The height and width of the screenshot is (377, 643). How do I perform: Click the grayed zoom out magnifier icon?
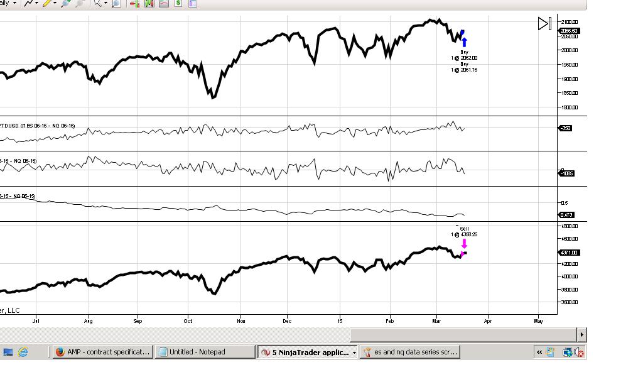click(80, 3)
